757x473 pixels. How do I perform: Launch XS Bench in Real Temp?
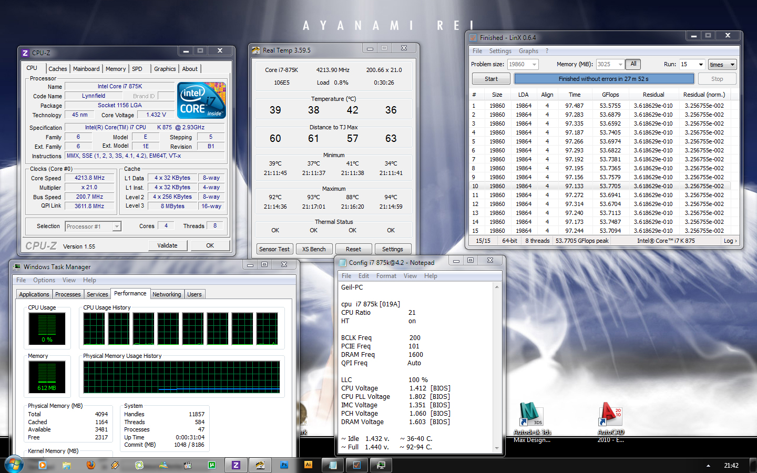point(314,249)
